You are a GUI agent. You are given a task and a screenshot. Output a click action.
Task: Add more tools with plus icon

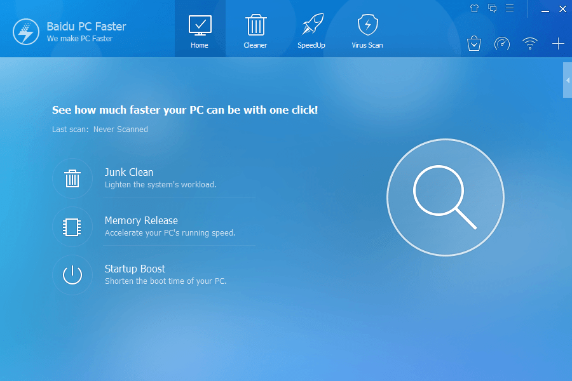(x=558, y=44)
